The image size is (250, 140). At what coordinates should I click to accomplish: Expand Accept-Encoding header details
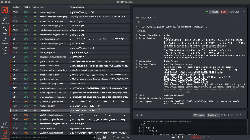137,35
